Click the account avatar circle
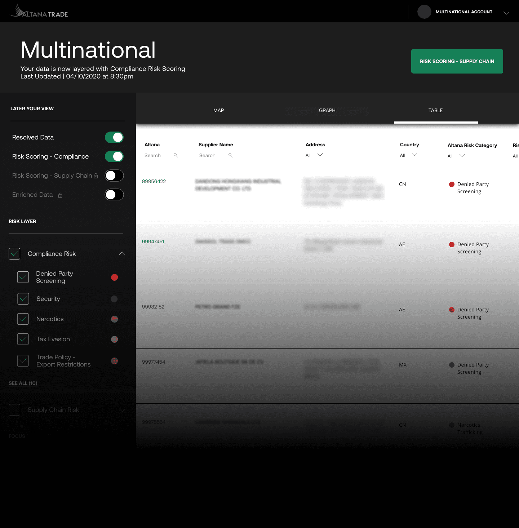Image resolution: width=519 pixels, height=528 pixels. 424,12
